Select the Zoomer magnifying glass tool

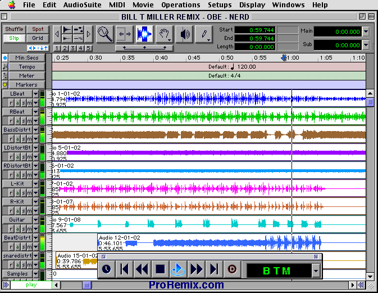pyautogui.click(x=105, y=34)
